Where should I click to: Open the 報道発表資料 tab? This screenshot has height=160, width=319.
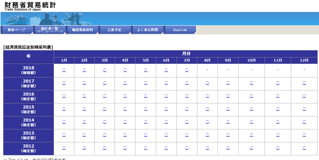[x=82, y=30]
